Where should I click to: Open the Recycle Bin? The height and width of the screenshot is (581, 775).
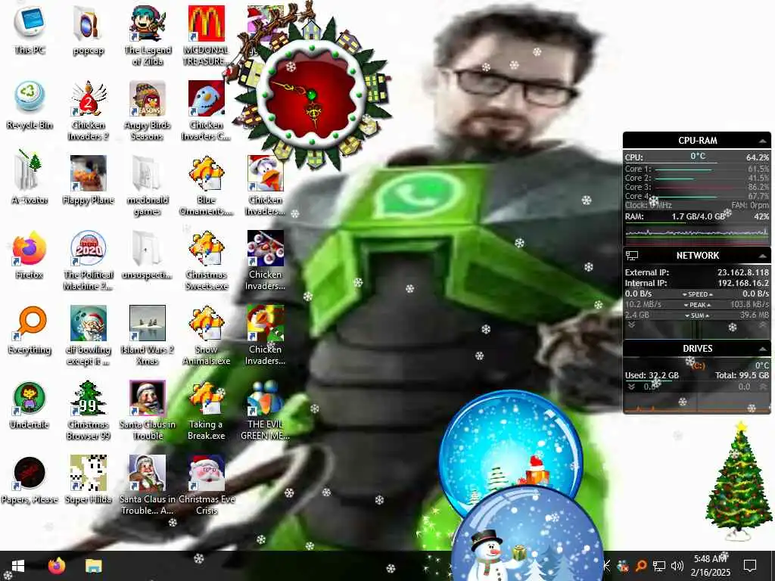pyautogui.click(x=30, y=104)
